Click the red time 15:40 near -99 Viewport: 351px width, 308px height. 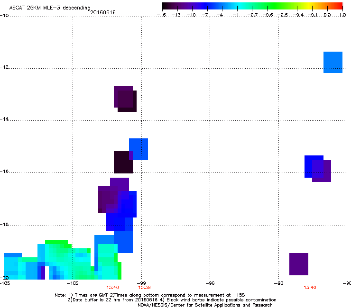[112, 288]
